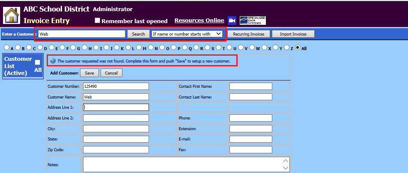Select the All letter filter radio button
This screenshot has height=173, width=408.
[x=298, y=48]
